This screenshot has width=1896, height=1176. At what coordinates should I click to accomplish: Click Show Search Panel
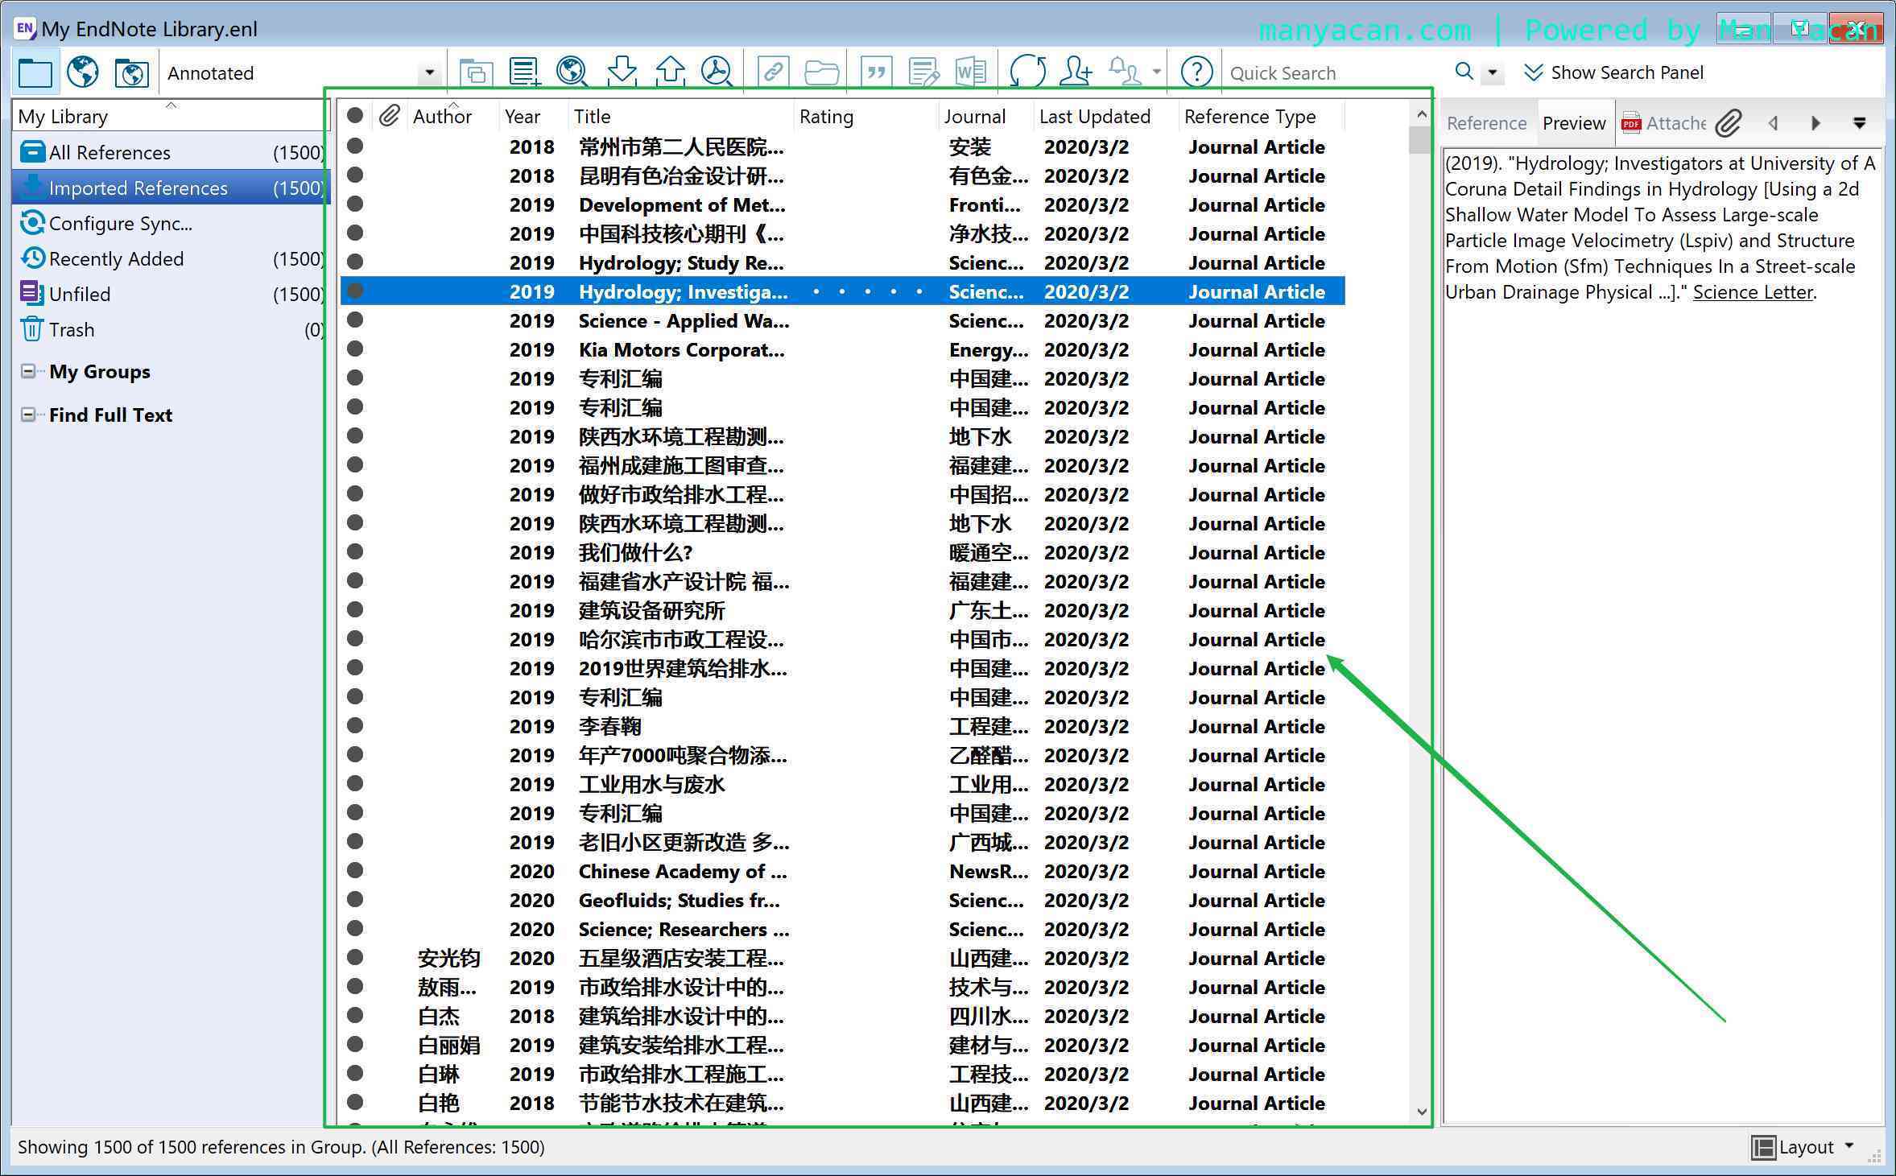tap(1613, 72)
